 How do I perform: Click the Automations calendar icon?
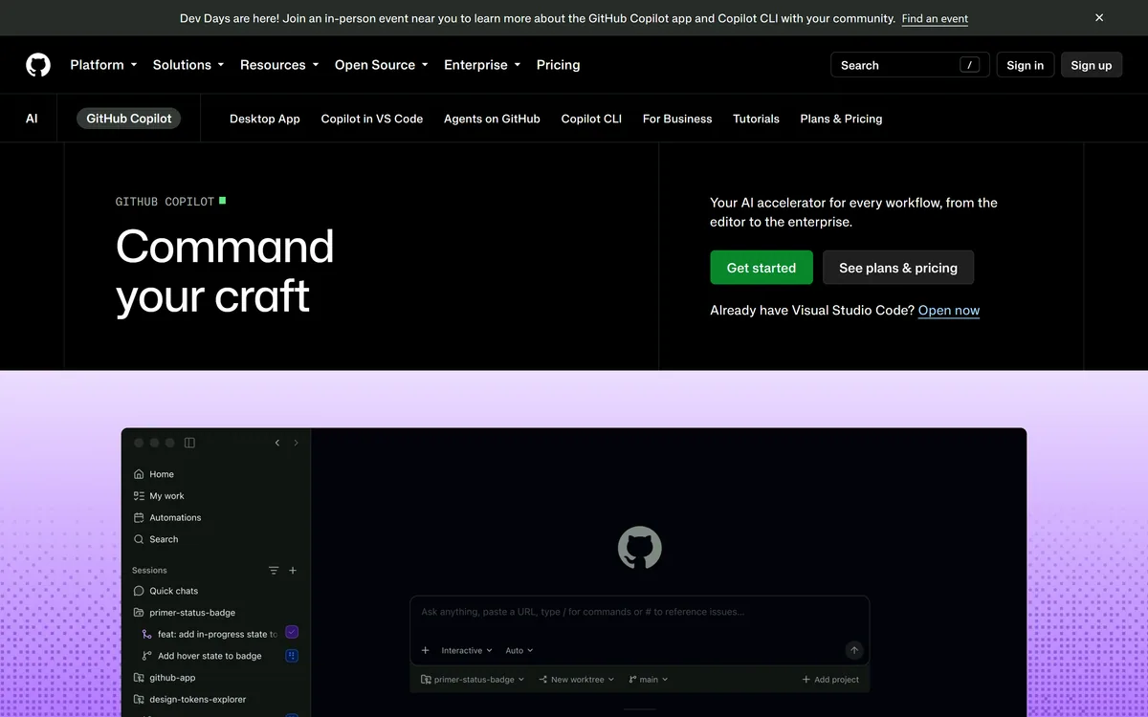pyautogui.click(x=139, y=517)
